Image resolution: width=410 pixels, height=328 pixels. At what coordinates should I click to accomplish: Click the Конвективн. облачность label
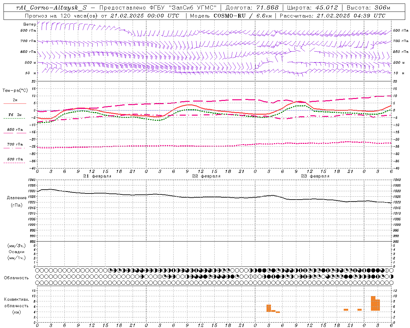coord(16,303)
